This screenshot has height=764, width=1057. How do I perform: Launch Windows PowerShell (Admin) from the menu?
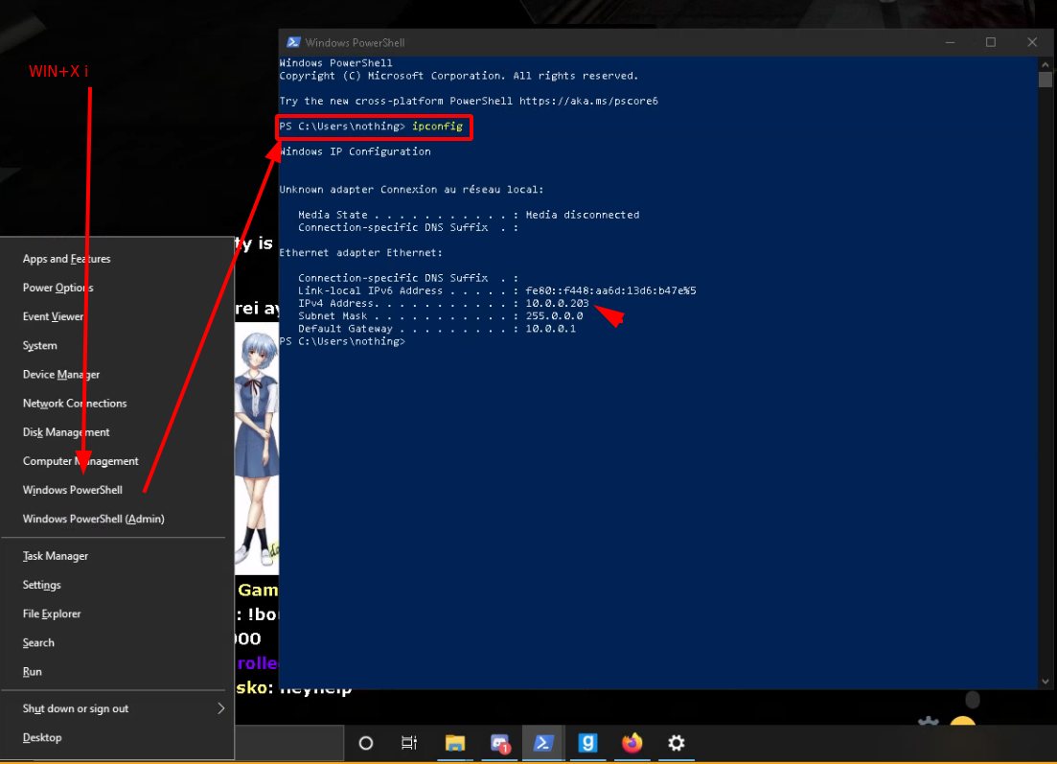(x=117, y=520)
